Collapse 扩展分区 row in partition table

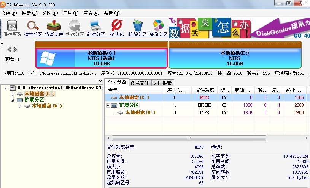(x=108, y=106)
